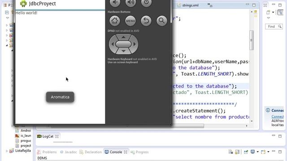Open the right panel view menu triangle
The height and width of the screenshot is (161, 287).
coord(268,18)
